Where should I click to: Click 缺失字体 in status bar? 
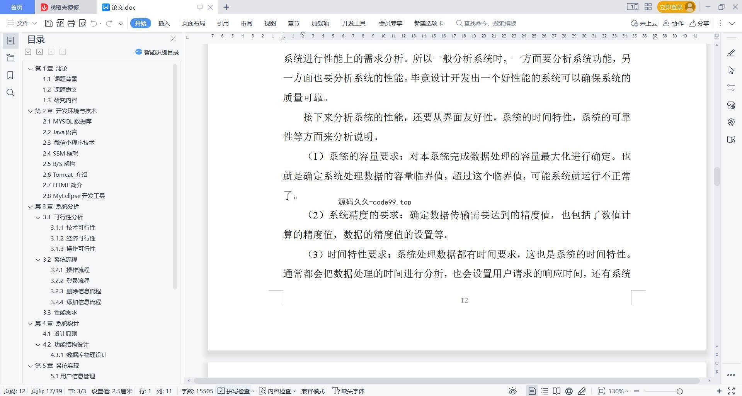point(349,391)
